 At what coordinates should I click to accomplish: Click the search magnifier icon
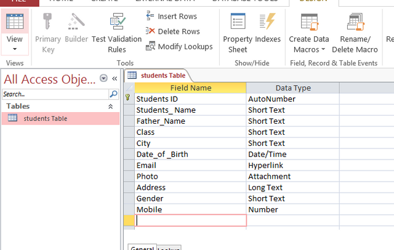click(x=113, y=94)
